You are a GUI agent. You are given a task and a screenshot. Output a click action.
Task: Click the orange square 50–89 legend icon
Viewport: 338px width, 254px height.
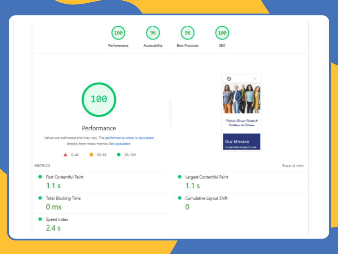(91, 155)
